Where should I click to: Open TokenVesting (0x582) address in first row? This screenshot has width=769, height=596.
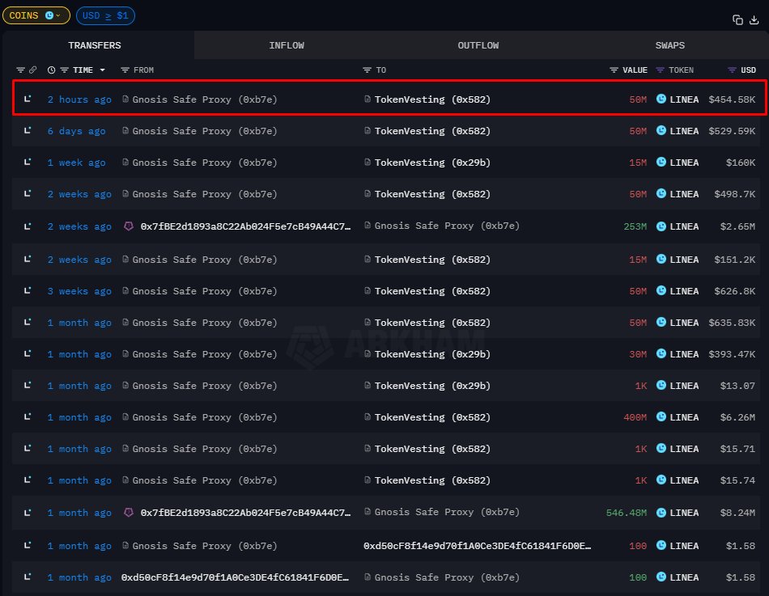click(432, 99)
